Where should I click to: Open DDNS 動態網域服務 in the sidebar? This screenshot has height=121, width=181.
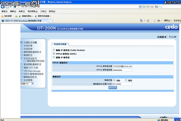point(34,74)
